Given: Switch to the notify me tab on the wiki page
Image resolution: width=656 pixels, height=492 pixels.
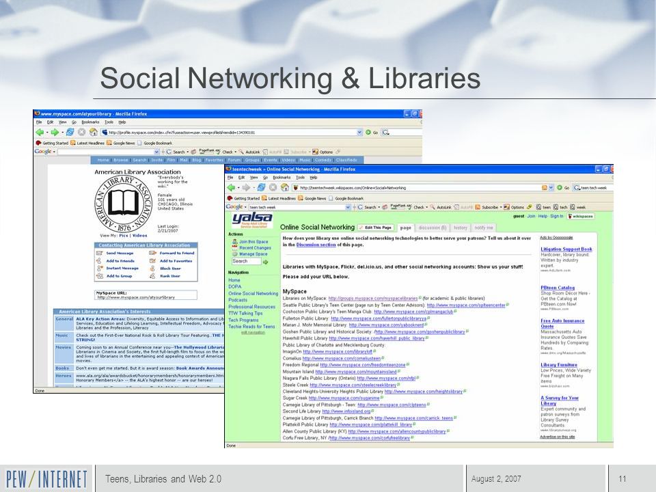Looking at the screenshot, I should point(484,228).
